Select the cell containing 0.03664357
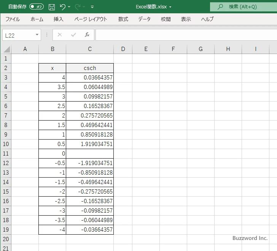The height and width of the screenshot is (251, 277). [x=90, y=78]
